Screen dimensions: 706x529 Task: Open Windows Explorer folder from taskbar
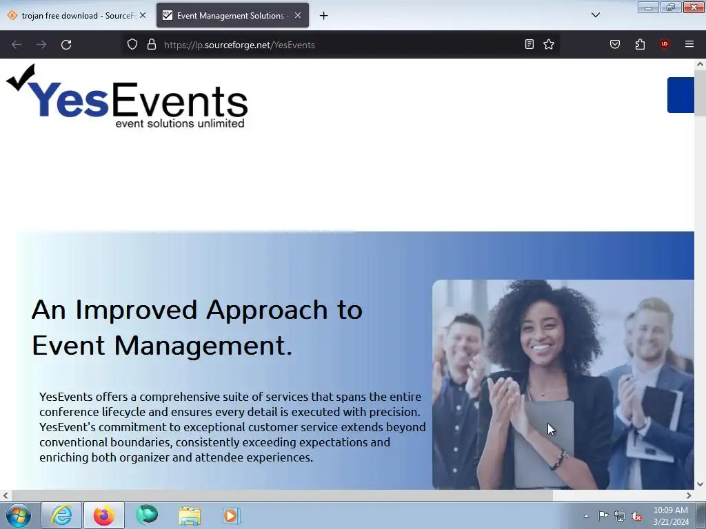190,515
